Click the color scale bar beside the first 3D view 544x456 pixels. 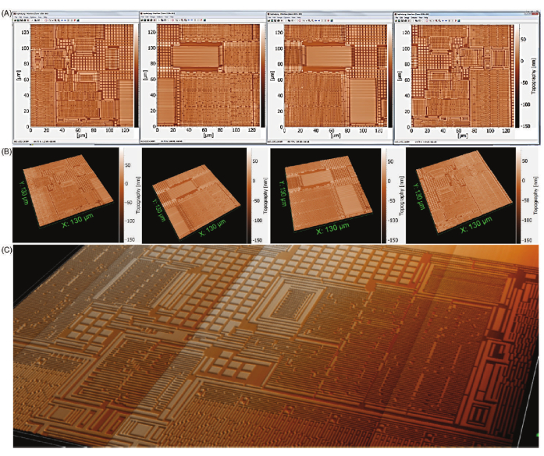point(122,195)
